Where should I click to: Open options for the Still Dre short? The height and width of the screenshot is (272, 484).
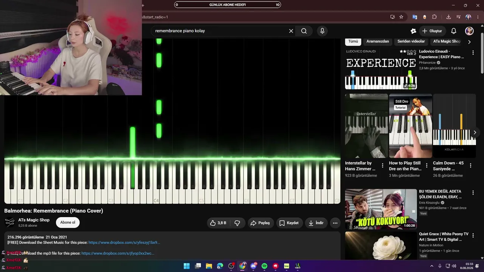coord(427,165)
